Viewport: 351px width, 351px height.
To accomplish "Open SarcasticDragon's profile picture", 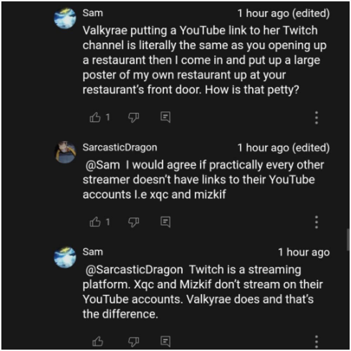I will (65, 152).
